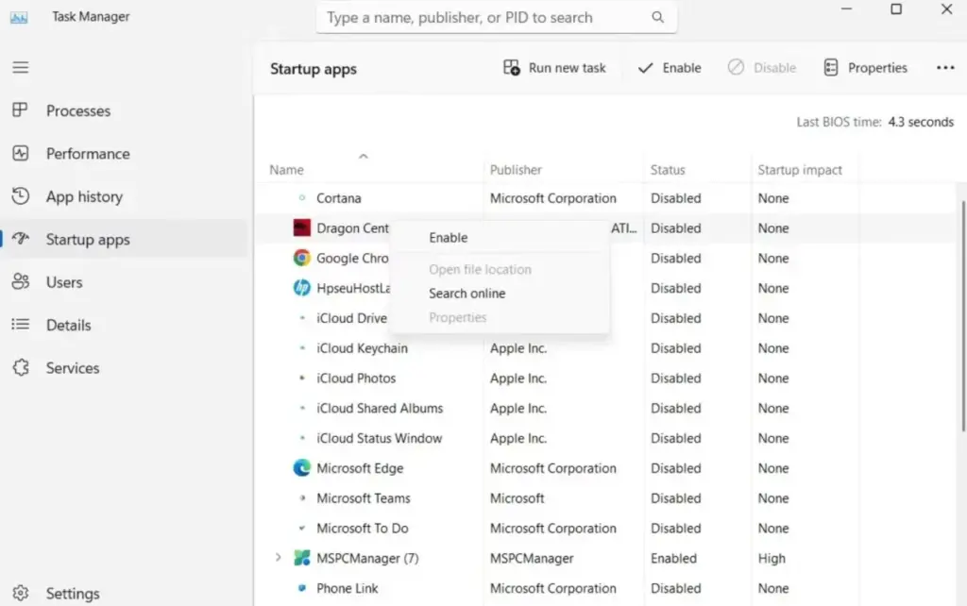Screen dimensions: 967x606
Task: Choose Enable in the context menu
Action: coord(449,238)
